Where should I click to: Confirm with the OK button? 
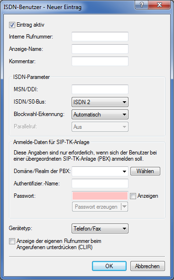109,266
